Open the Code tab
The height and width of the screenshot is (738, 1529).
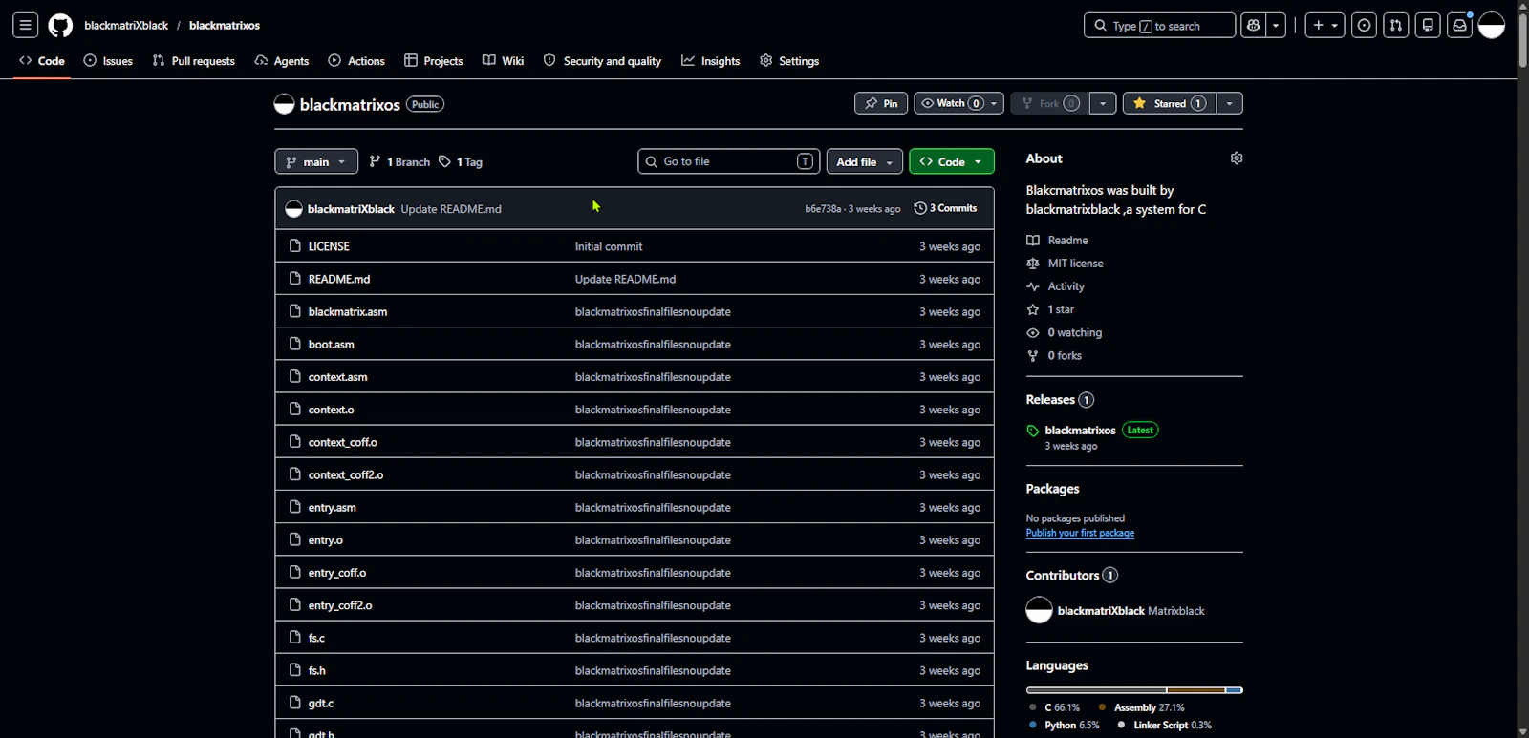point(42,61)
